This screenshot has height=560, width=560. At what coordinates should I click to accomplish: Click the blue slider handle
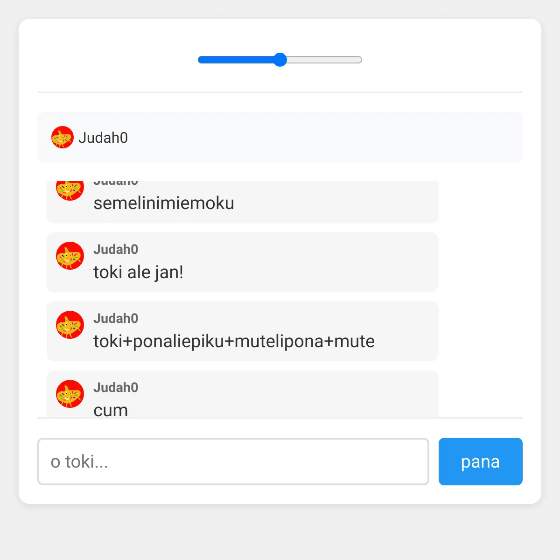280,60
